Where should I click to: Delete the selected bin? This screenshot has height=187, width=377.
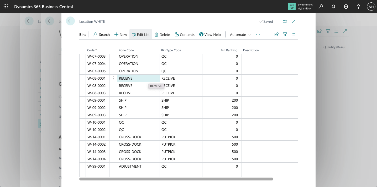point(162,35)
